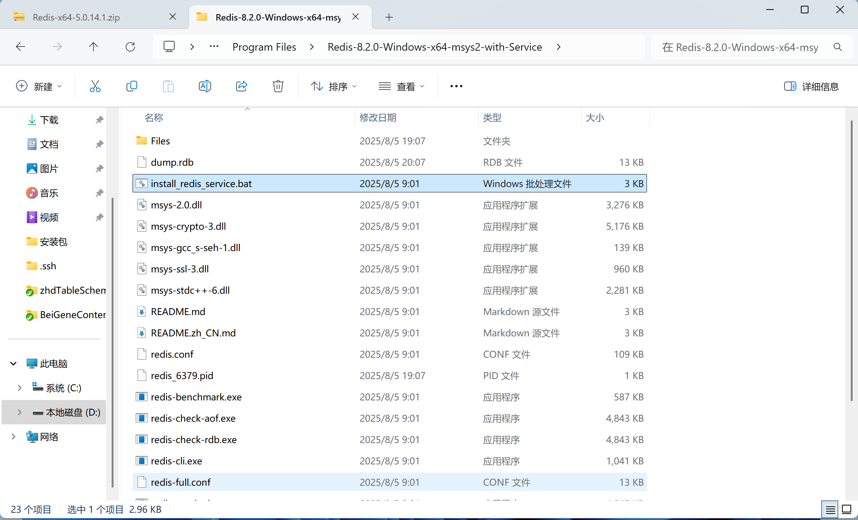858x520 pixels.
Task: Click the Share icon in toolbar
Action: (x=242, y=86)
